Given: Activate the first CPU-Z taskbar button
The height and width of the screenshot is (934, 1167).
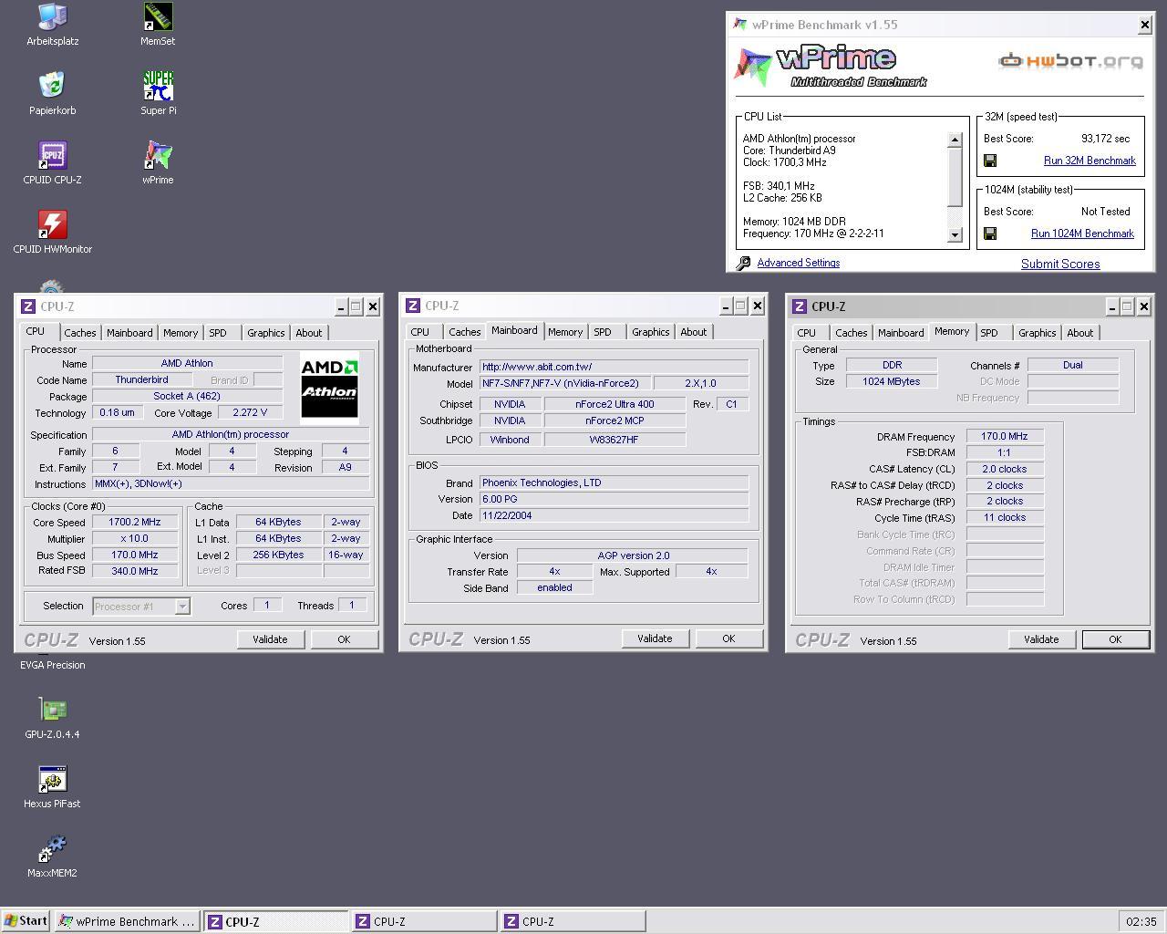Looking at the screenshot, I should click(275, 921).
